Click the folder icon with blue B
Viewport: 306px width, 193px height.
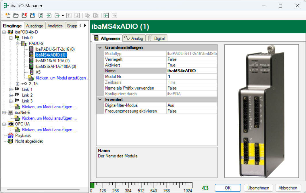(32, 16)
